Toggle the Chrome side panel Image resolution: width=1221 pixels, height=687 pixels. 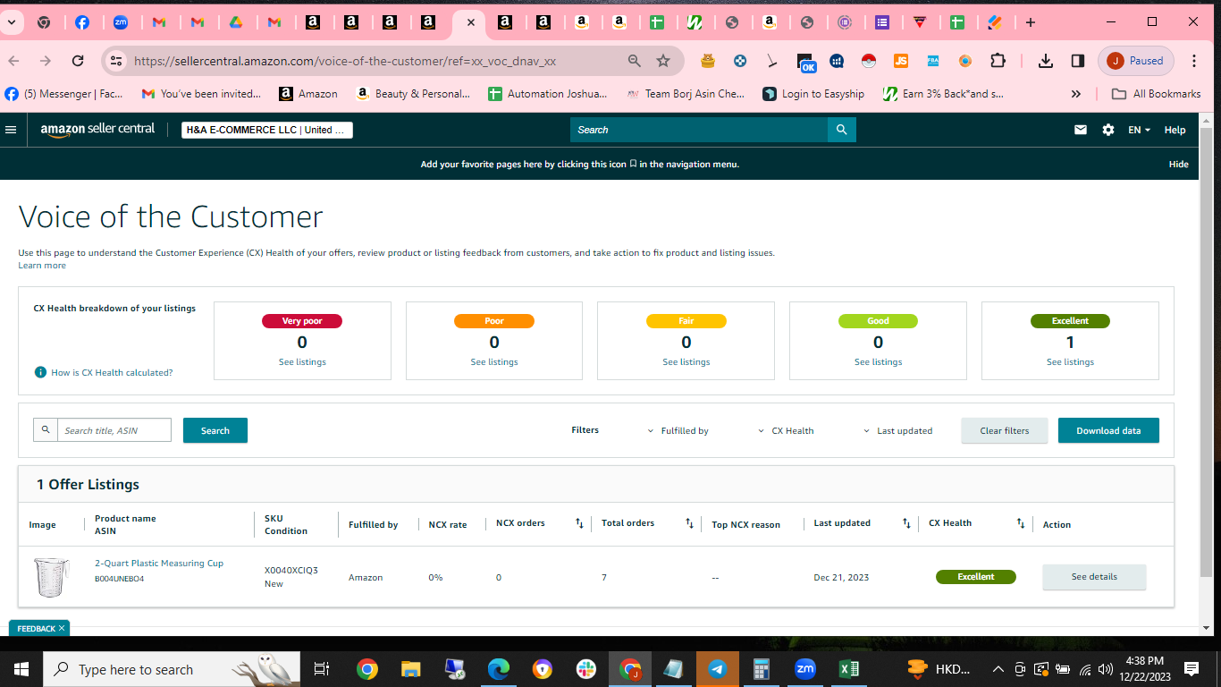[1078, 61]
